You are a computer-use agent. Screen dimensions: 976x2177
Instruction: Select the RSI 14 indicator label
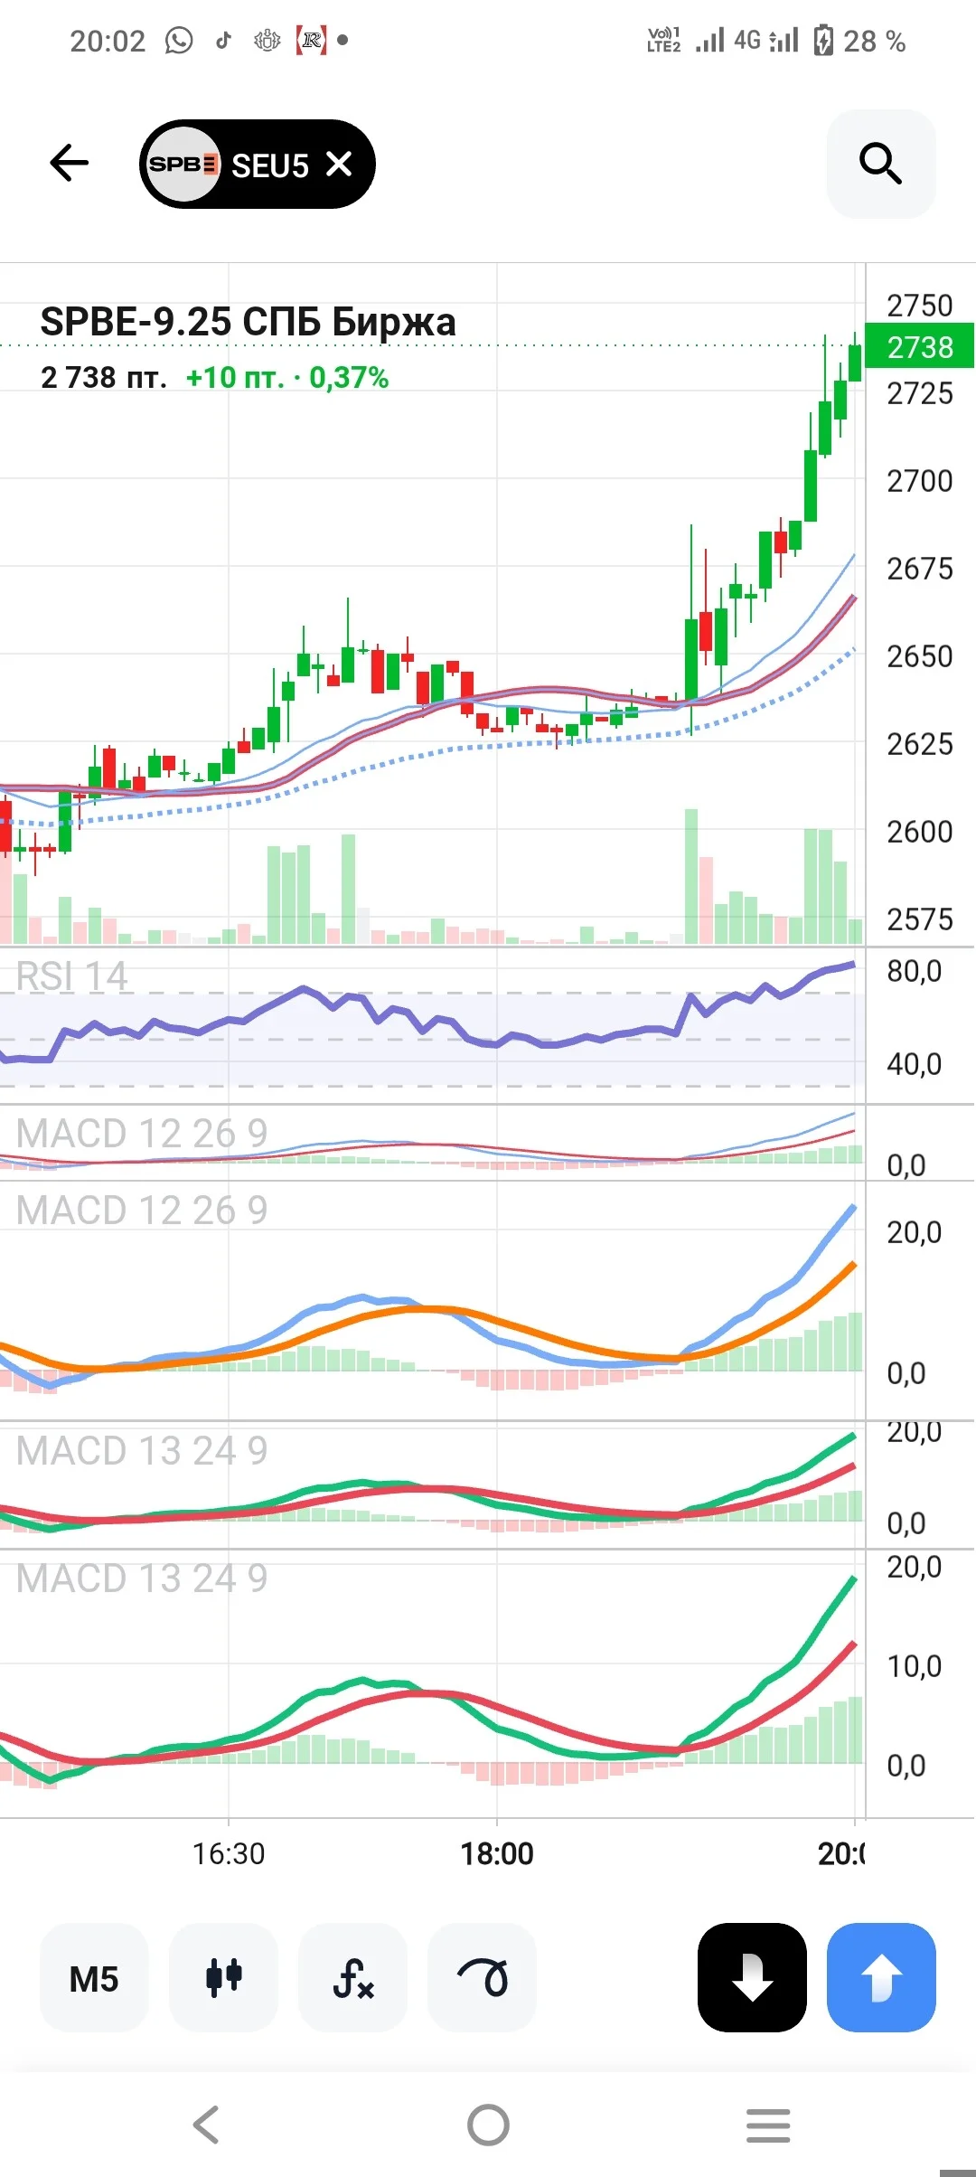(72, 976)
